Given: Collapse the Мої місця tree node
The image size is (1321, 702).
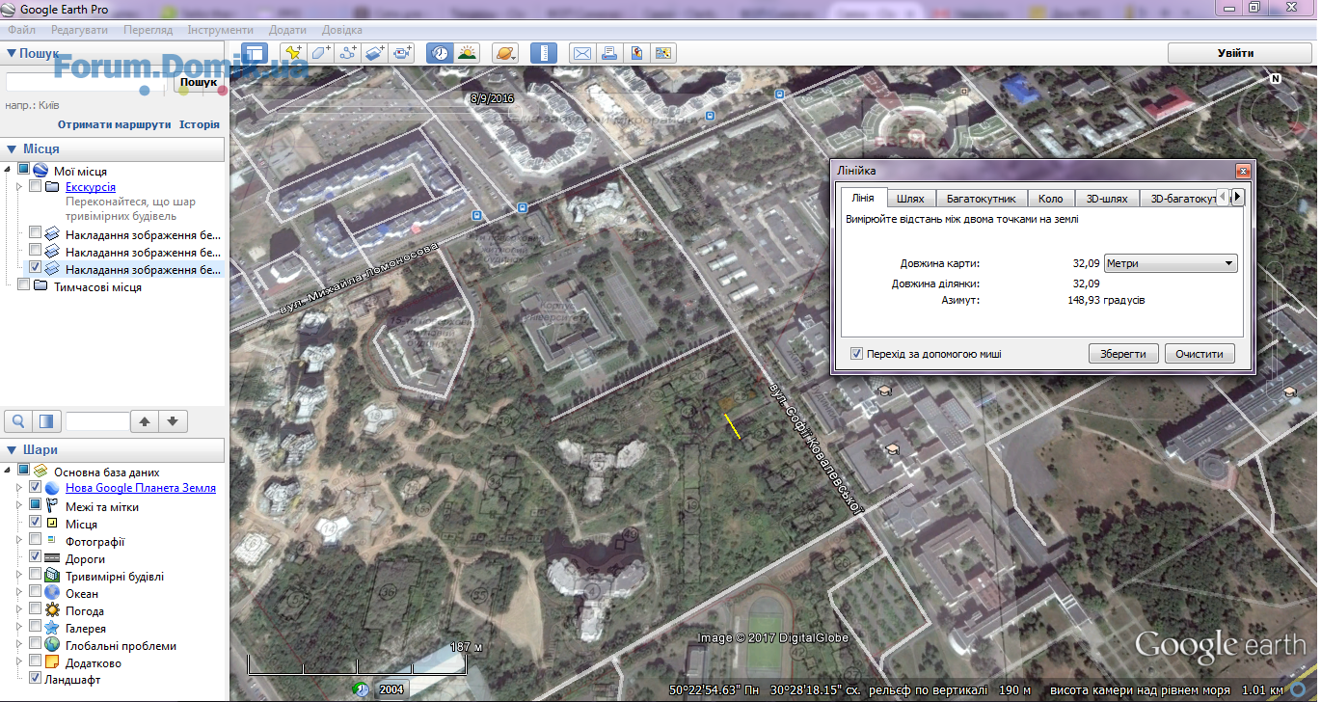Looking at the screenshot, I should click(x=9, y=171).
